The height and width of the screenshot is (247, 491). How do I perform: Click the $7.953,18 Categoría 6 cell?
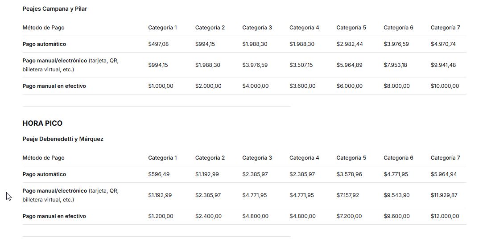(x=395, y=65)
